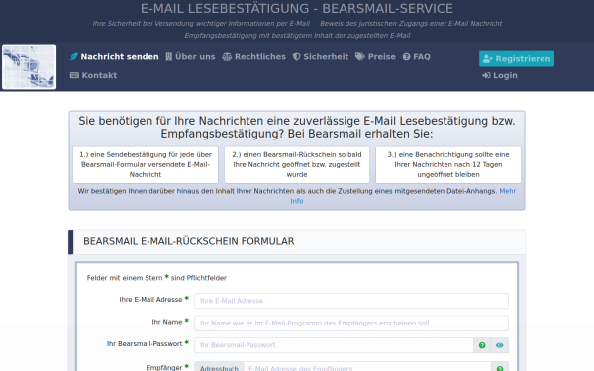
Task: Follow the Mehr Info link
Action: click(x=508, y=191)
